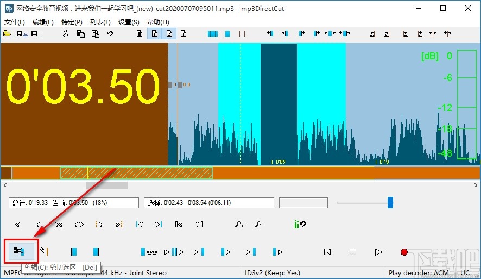
Task: Click the scissors cut icon in top toolbar
Action: [x=65, y=34]
